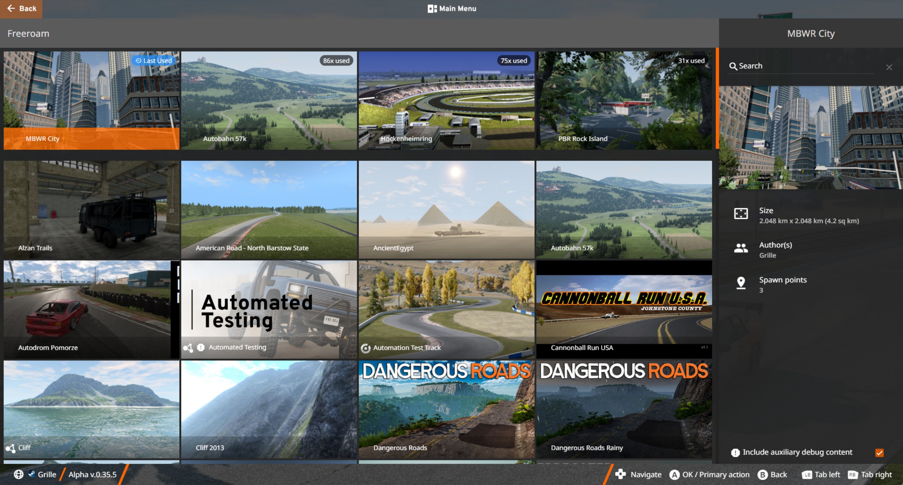This screenshot has width=903, height=485.
Task: Click the 75x used badge
Action: click(514, 61)
